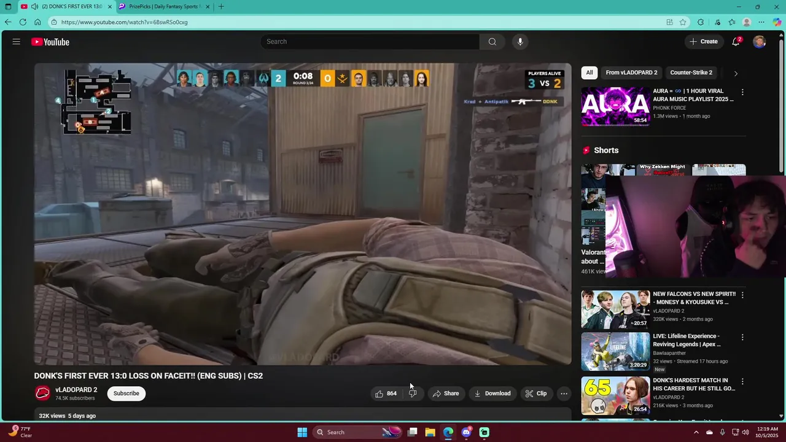The width and height of the screenshot is (786, 442).
Task: Open browser extensions puzzle icon
Action: pos(701,22)
